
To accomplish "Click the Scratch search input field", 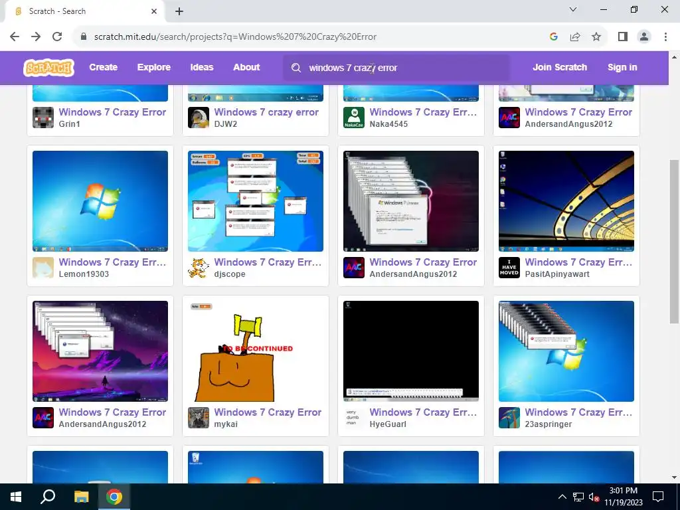I will pyautogui.click(x=397, y=68).
